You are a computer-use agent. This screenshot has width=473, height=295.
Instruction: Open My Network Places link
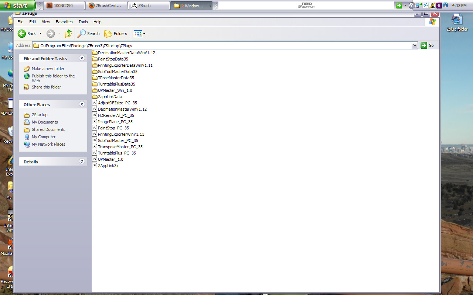point(48,144)
